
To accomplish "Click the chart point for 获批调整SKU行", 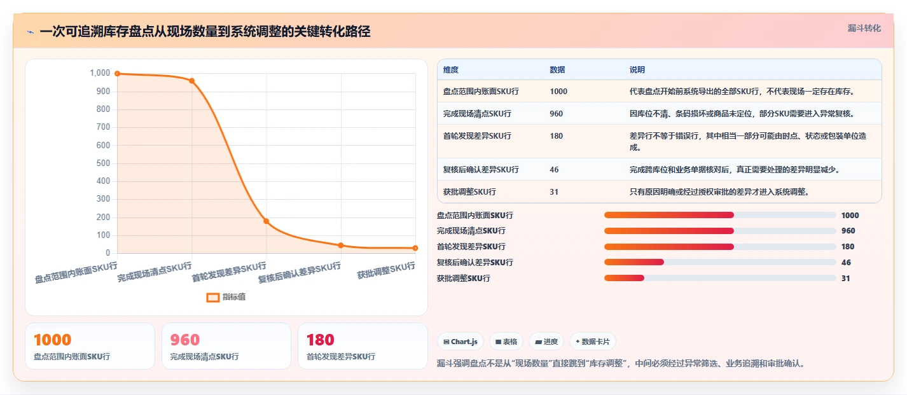I will tap(415, 248).
